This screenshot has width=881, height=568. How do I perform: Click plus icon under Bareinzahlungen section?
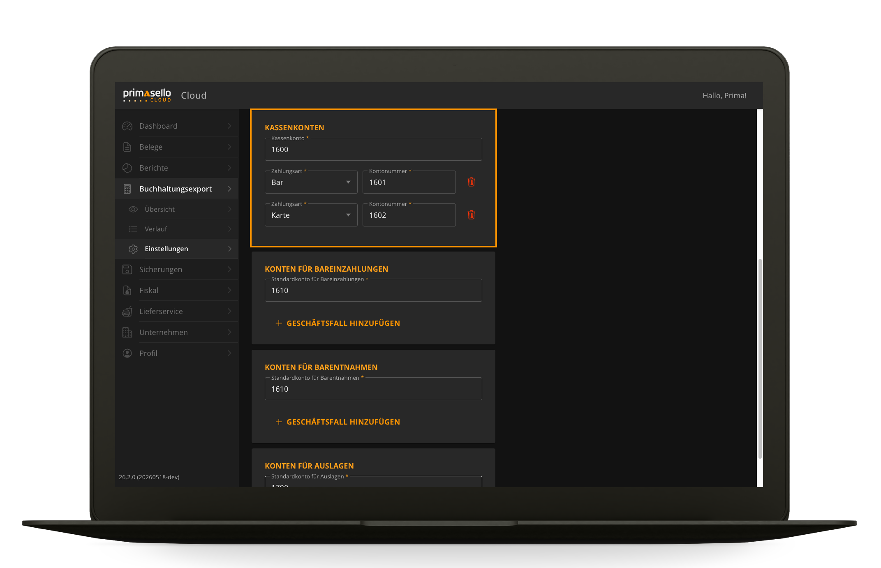[x=279, y=323]
